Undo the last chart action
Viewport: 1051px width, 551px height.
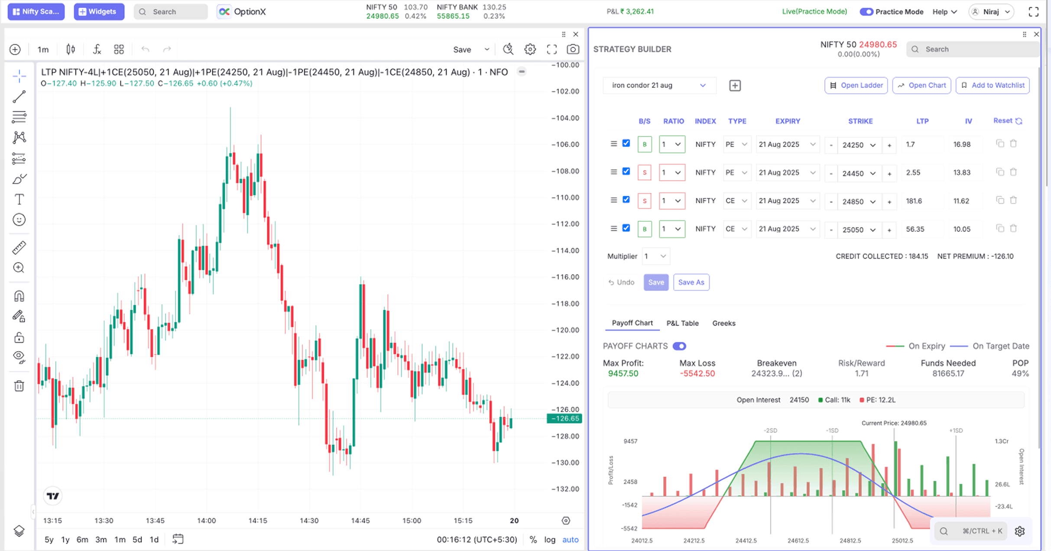coord(145,49)
